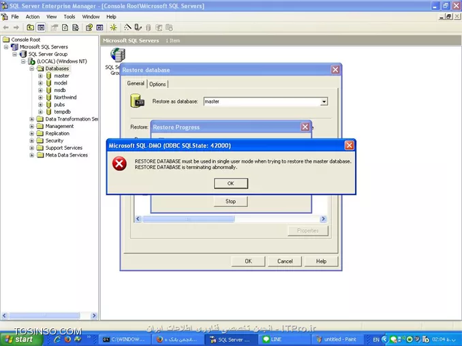Click the Internet Explorer quick launch icon

(57, 339)
